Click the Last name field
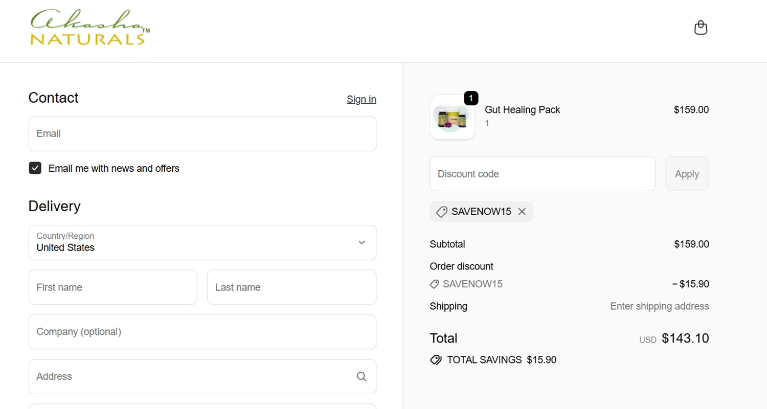Viewport: 767px width, 409px height. [x=291, y=287]
